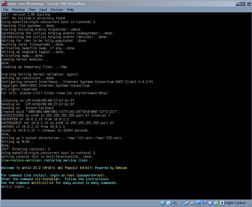
Task: Click the 'password=root' text
Action: [90, 175]
